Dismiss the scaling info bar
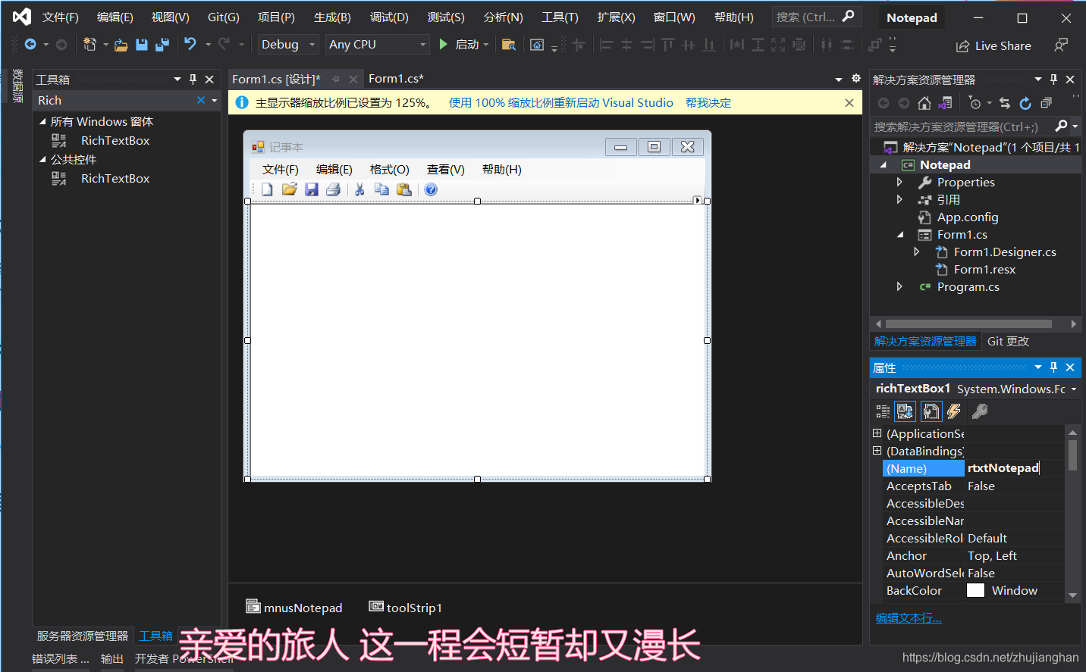 point(849,102)
